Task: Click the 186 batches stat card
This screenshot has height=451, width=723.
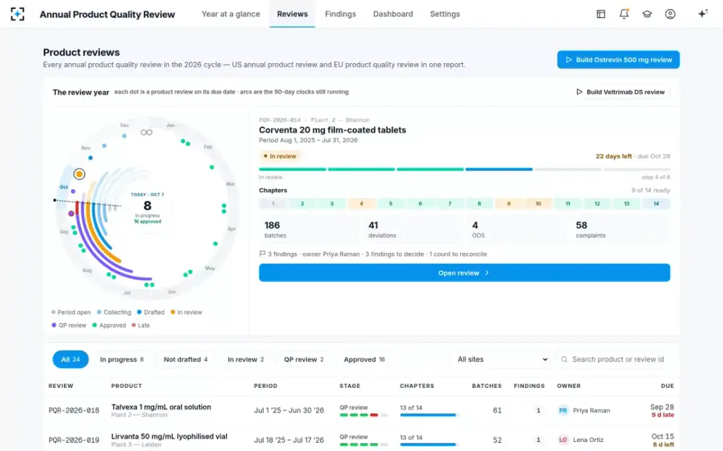Action: (x=309, y=230)
